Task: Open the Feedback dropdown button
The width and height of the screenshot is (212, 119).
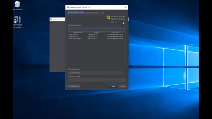Action: [74, 87]
